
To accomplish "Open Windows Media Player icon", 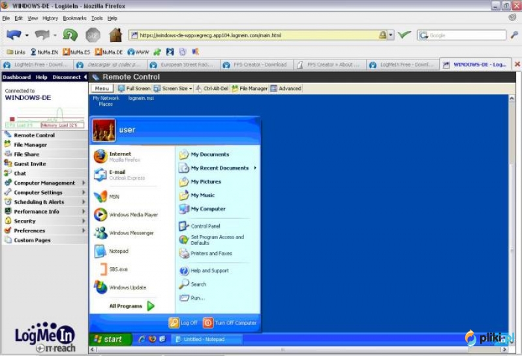I will pyautogui.click(x=100, y=215).
